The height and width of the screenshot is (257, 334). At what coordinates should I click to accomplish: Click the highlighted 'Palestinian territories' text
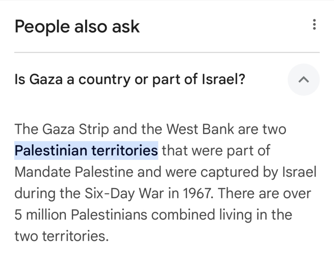tap(86, 151)
